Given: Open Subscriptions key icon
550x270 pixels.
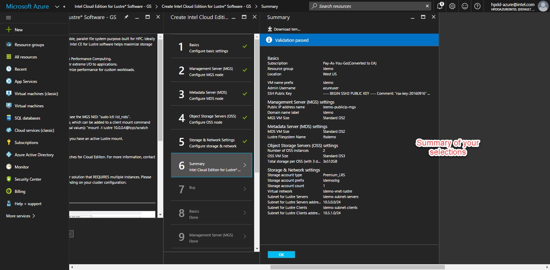Looking at the screenshot, I should coord(9,142).
